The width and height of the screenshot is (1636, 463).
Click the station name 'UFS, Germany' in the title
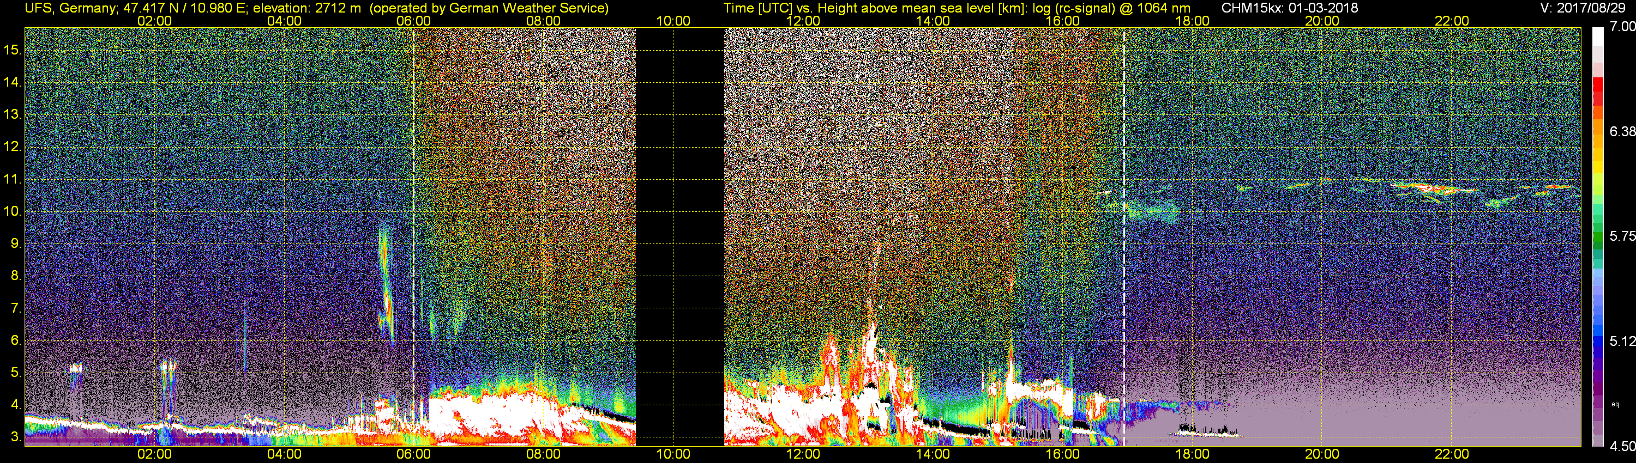point(70,8)
